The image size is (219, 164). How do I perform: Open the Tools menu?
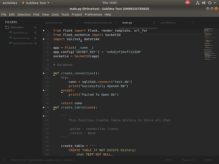[65, 14]
